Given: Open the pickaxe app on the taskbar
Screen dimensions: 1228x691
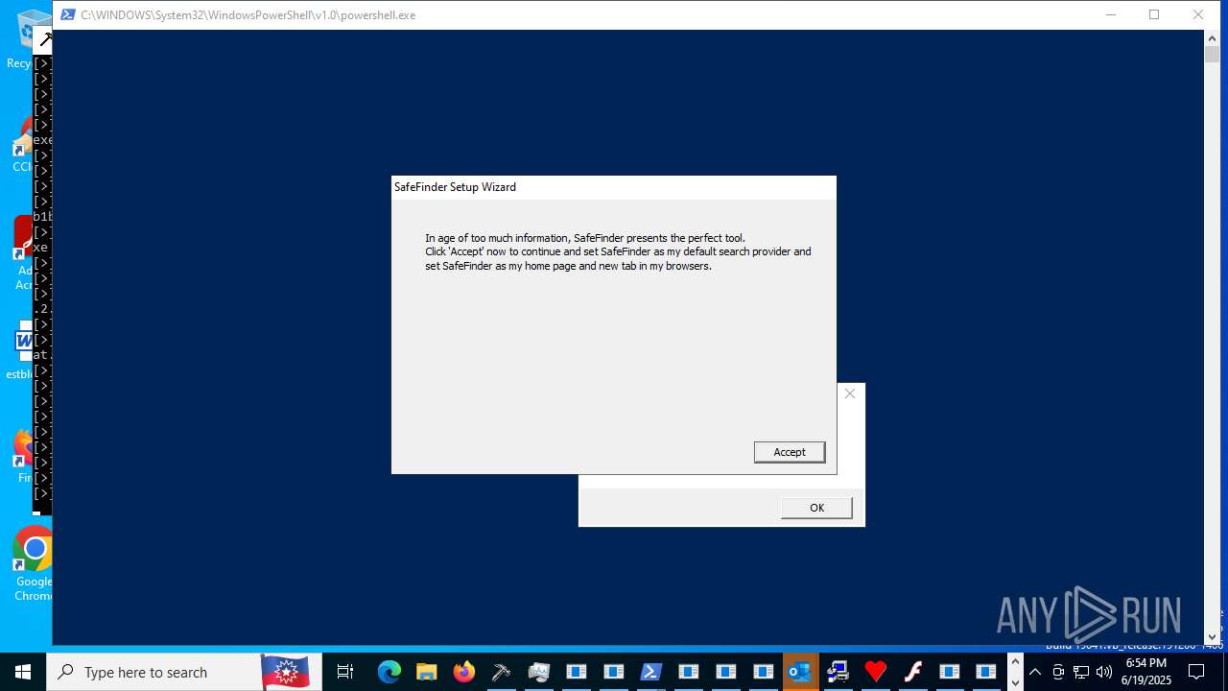Looking at the screenshot, I should pos(501,672).
